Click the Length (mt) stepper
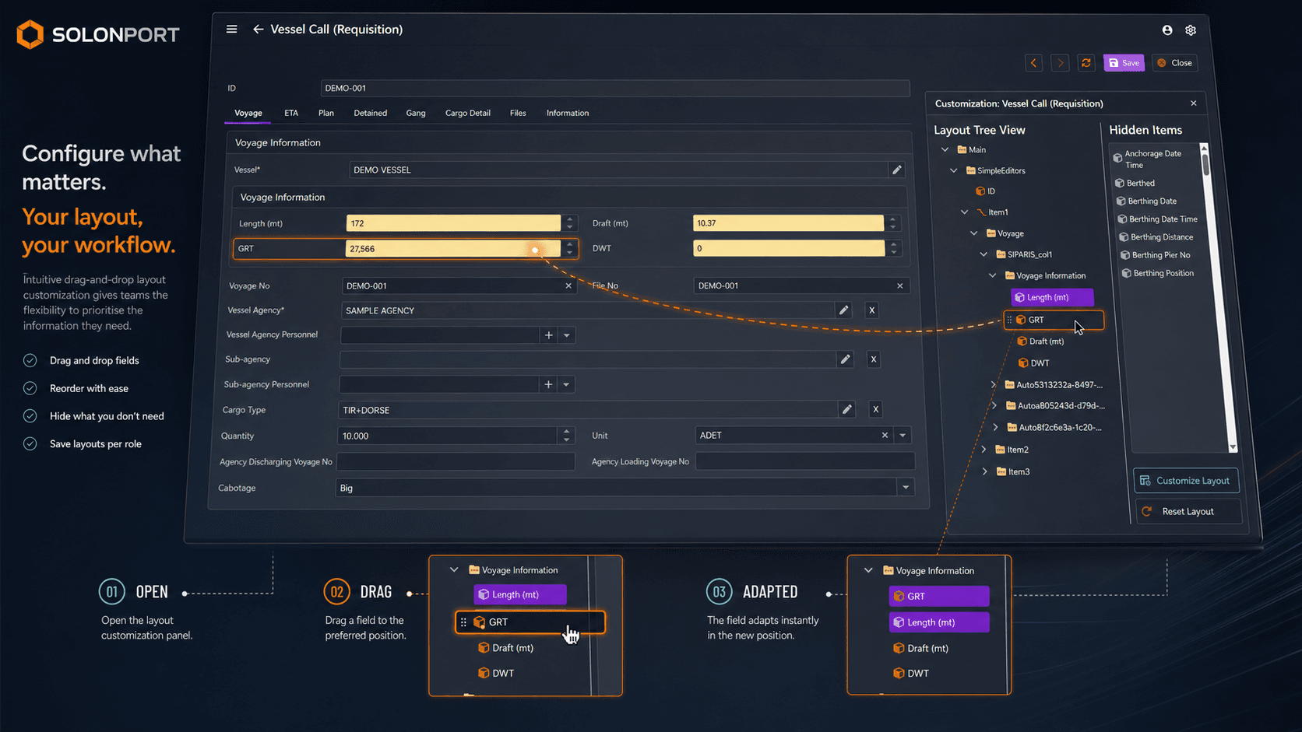 [570, 223]
